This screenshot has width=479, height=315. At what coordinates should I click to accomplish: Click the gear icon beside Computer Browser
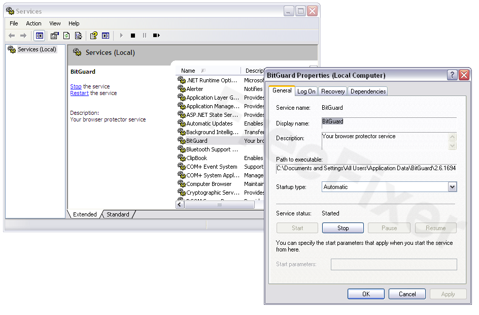point(182,184)
